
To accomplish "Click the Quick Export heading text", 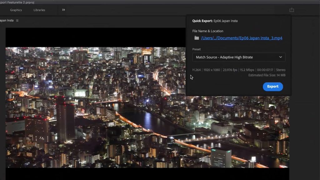I will [202, 21].
